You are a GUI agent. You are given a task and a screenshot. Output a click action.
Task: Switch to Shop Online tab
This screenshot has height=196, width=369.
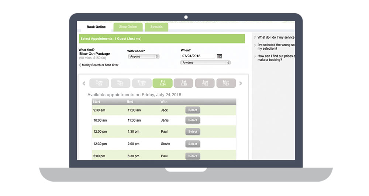[128, 27]
